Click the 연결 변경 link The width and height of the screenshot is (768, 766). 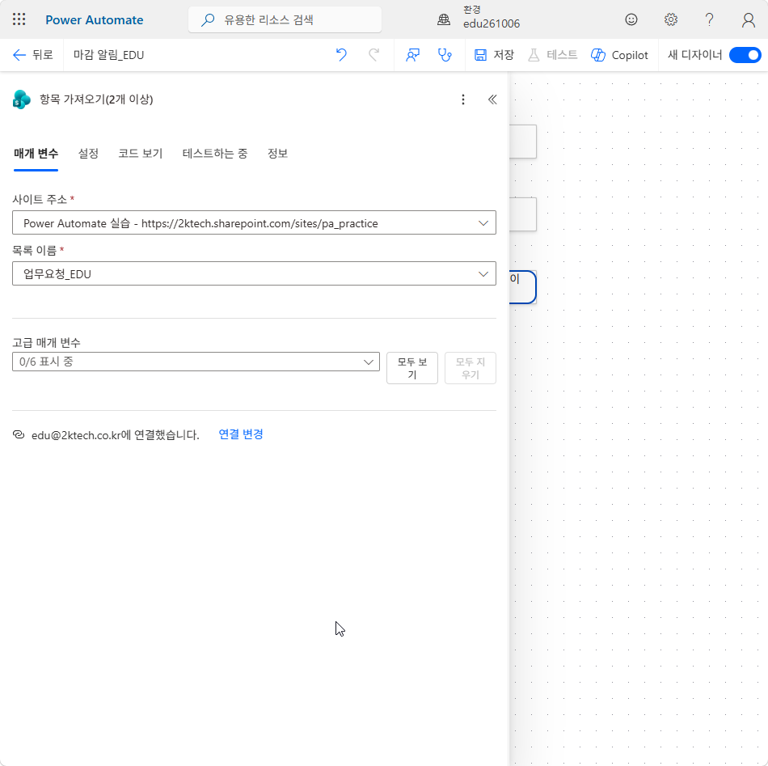point(240,434)
